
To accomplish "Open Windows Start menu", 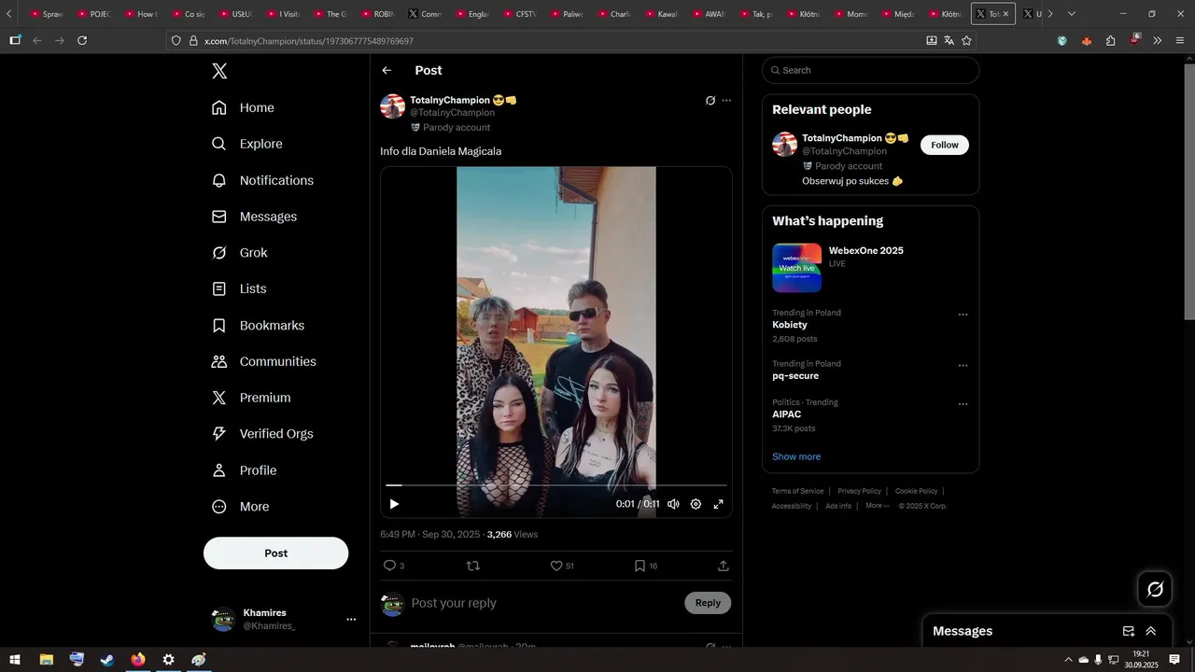I will click(x=15, y=660).
